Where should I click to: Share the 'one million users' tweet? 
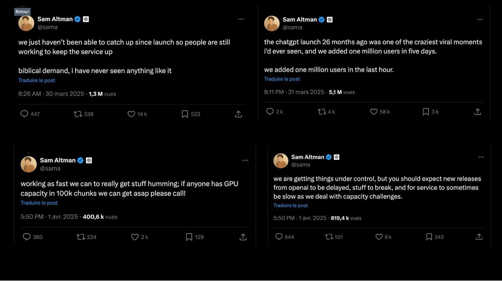(x=478, y=112)
